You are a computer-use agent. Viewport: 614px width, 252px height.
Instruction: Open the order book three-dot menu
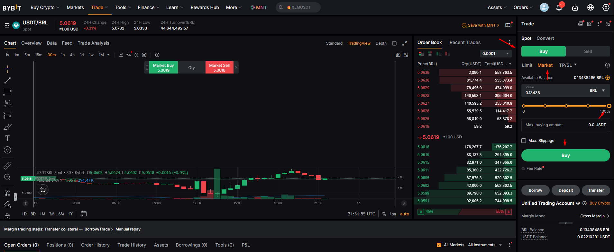click(509, 42)
